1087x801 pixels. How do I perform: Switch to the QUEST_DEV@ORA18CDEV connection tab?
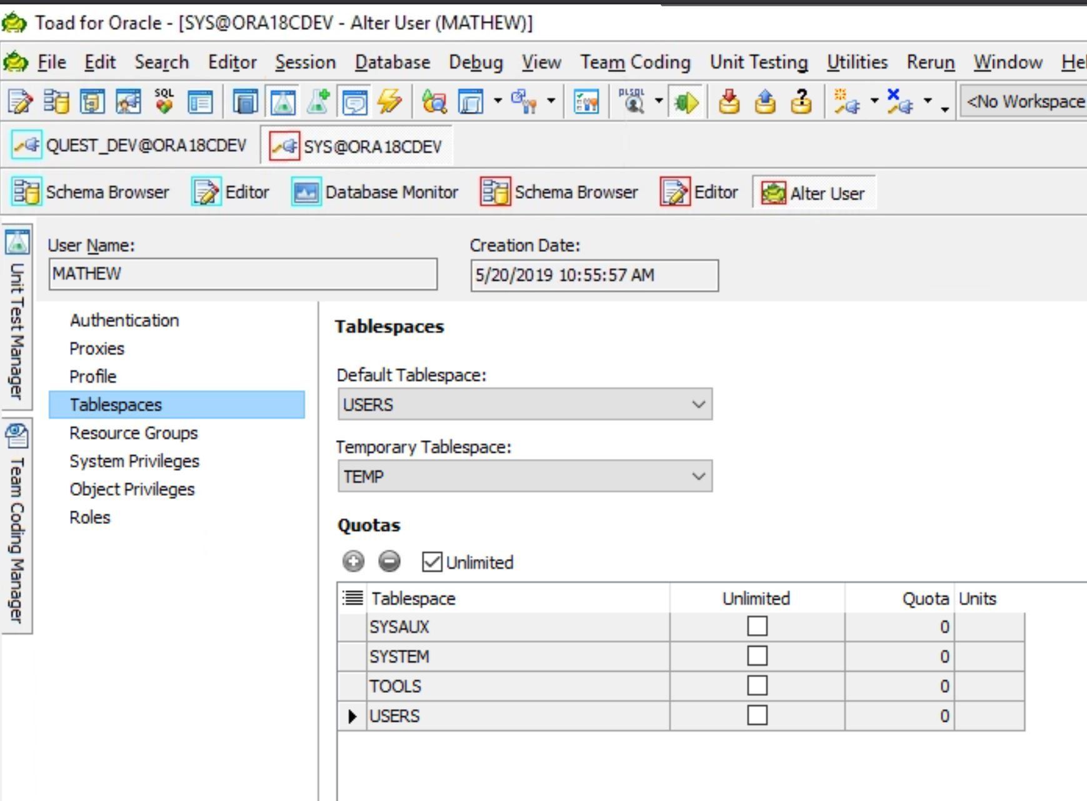(130, 146)
